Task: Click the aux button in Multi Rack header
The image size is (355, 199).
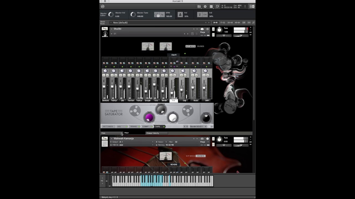Action: [249, 23]
